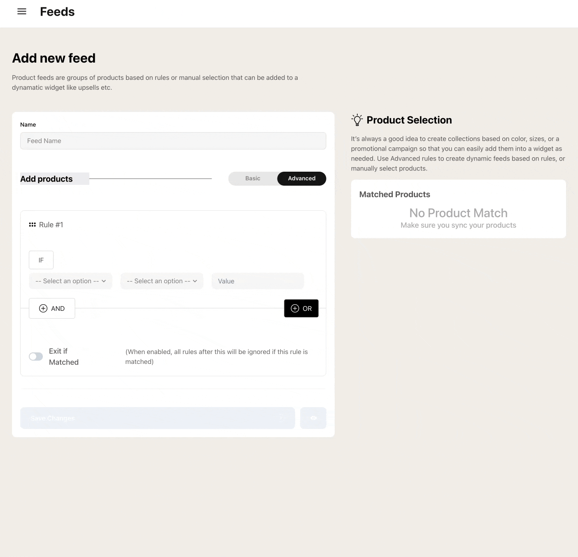Click the chevron on the second rule dropdown

(195, 281)
